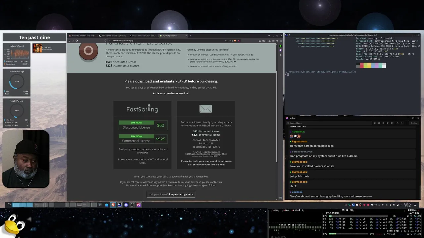Image resolution: width=424 pixels, height=238 pixels.
Task: Click the FastSpring logo heading
Action: point(142,109)
